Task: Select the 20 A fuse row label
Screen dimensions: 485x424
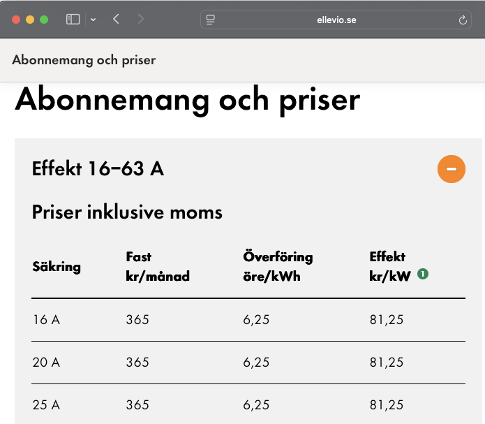Action: click(47, 363)
